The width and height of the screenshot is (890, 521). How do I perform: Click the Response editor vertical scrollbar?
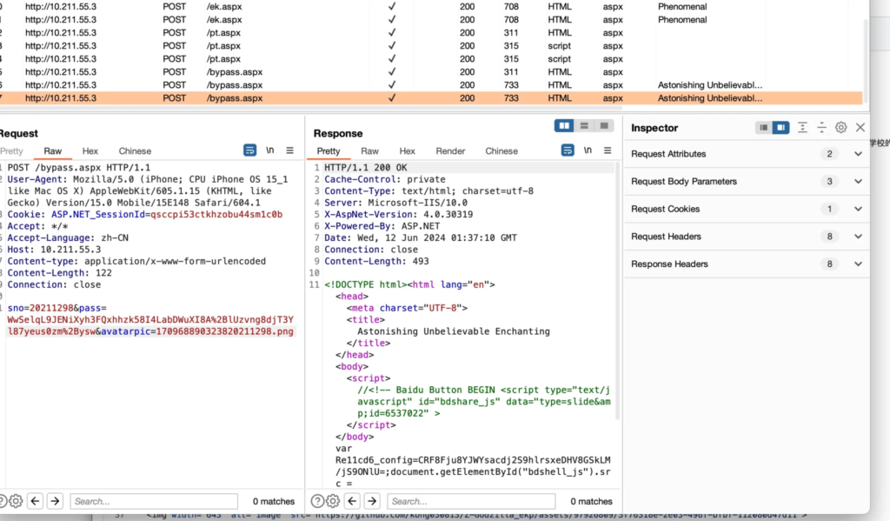(x=618, y=292)
